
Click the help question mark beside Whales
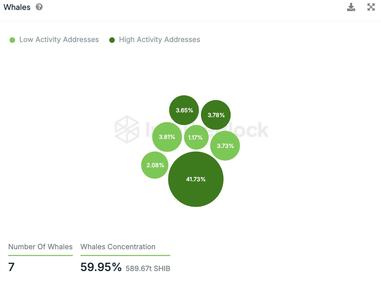click(39, 7)
